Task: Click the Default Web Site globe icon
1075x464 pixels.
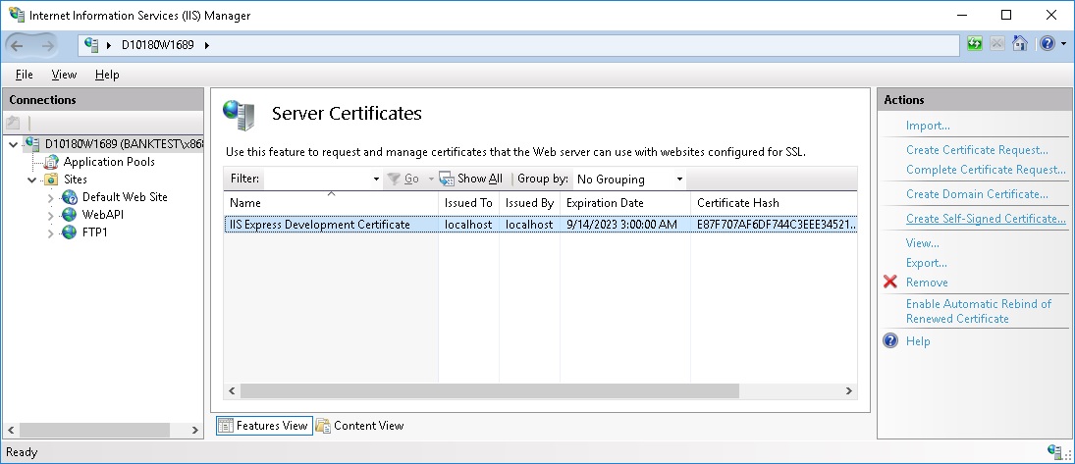Action: pyautogui.click(x=70, y=197)
